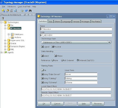Switch to the Language tab
Image resolution: width=118 pixels, height=108 pixels.
pyautogui.click(x=66, y=21)
